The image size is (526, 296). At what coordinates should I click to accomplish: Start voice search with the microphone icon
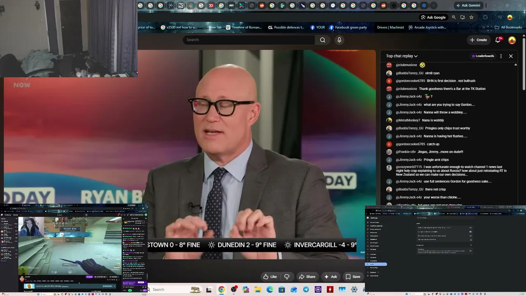point(339,40)
